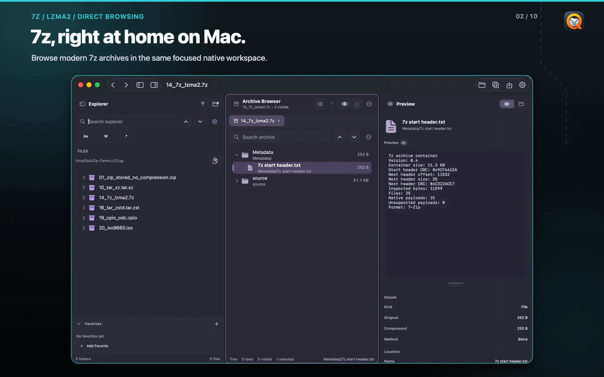
Task: Open Archive Browser more options ellipsis
Action: pos(369,104)
